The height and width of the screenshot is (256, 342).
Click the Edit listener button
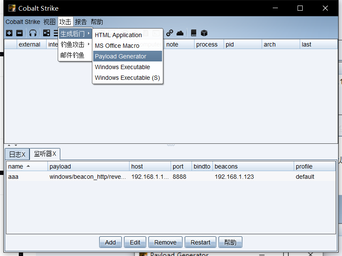click(135, 242)
